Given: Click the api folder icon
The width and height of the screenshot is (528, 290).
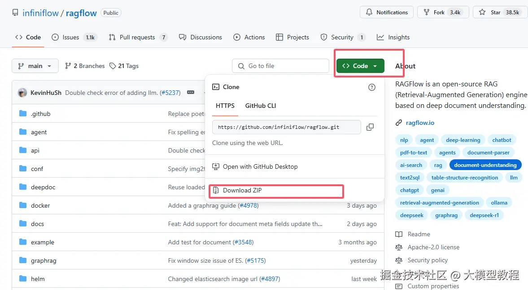Looking at the screenshot, I should point(23,150).
